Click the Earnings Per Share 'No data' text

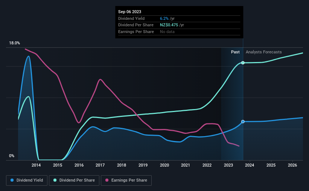167,32
